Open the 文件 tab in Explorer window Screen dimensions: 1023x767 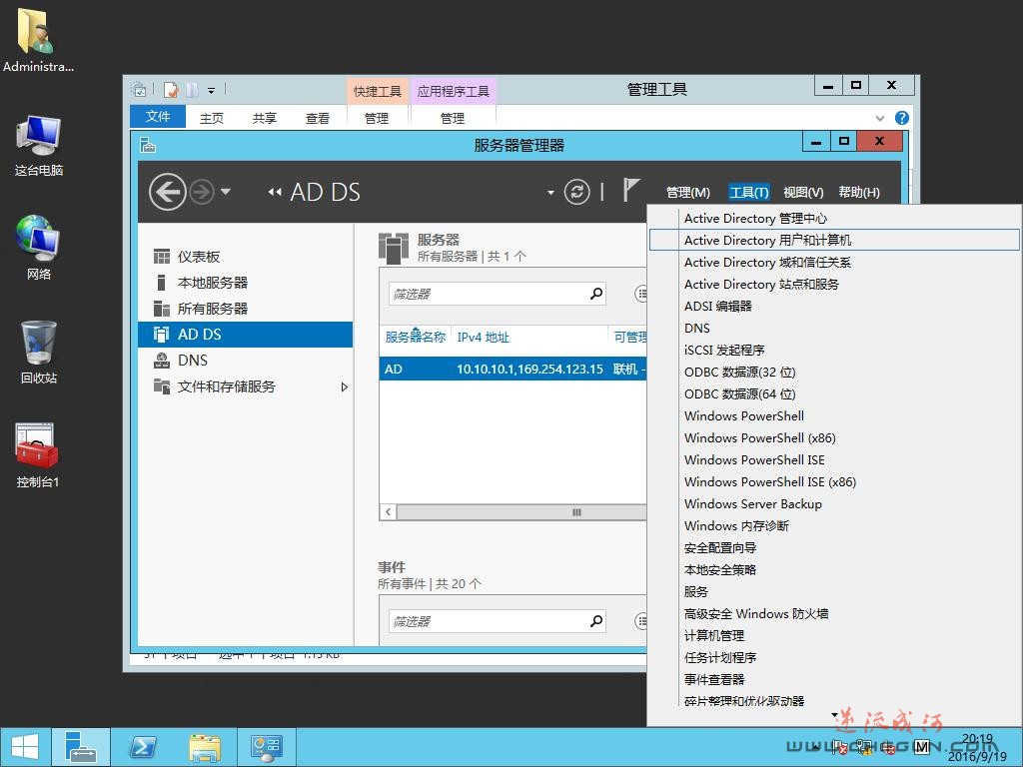pyautogui.click(x=158, y=117)
